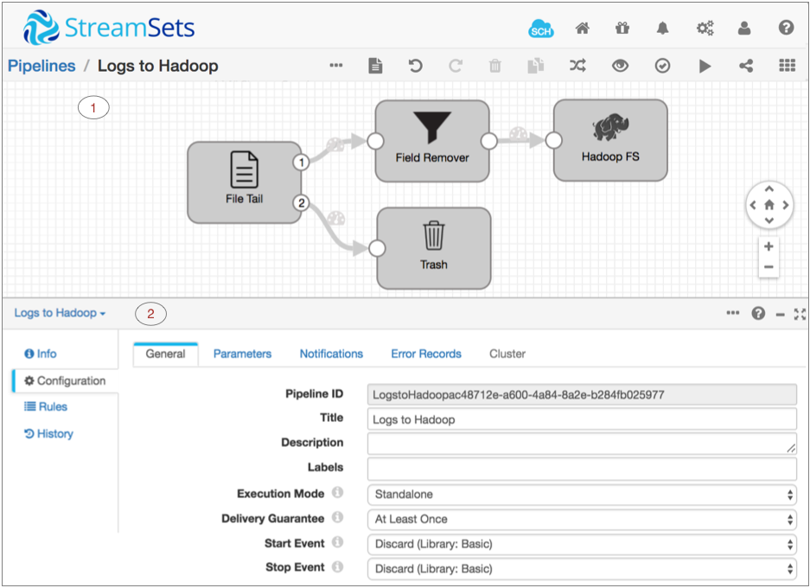This screenshot has height=588, width=810.
Task: Go to the Pipelines breadcrumb link
Action: tap(41, 66)
